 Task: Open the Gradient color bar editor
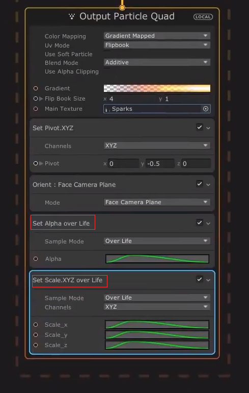point(157,88)
